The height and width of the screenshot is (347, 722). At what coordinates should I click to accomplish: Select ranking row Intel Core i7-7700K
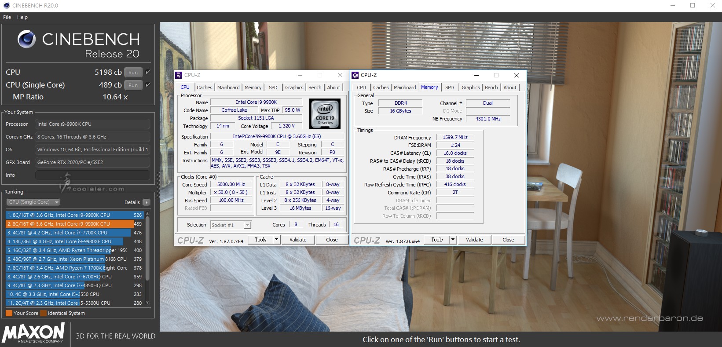pyautogui.click(x=75, y=233)
